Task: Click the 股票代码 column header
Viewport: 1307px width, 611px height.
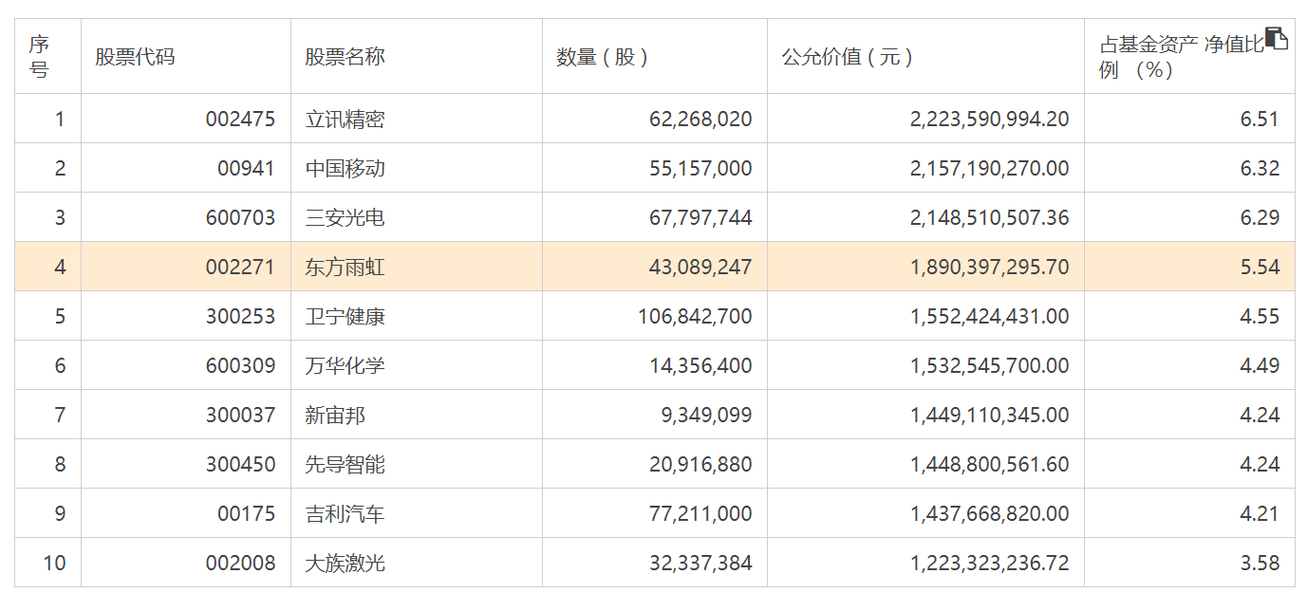Action: (x=135, y=57)
